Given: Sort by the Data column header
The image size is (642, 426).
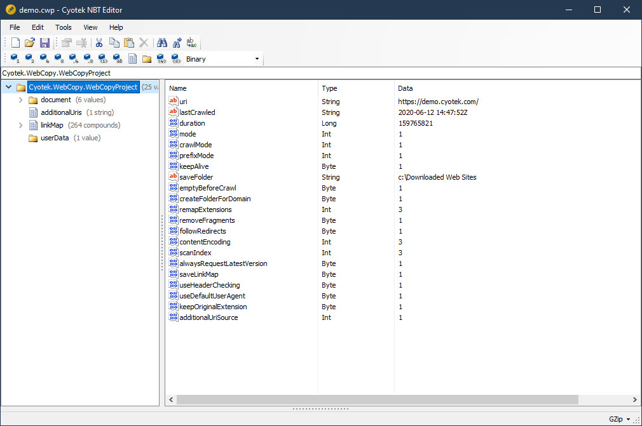Looking at the screenshot, I should click(517, 88).
